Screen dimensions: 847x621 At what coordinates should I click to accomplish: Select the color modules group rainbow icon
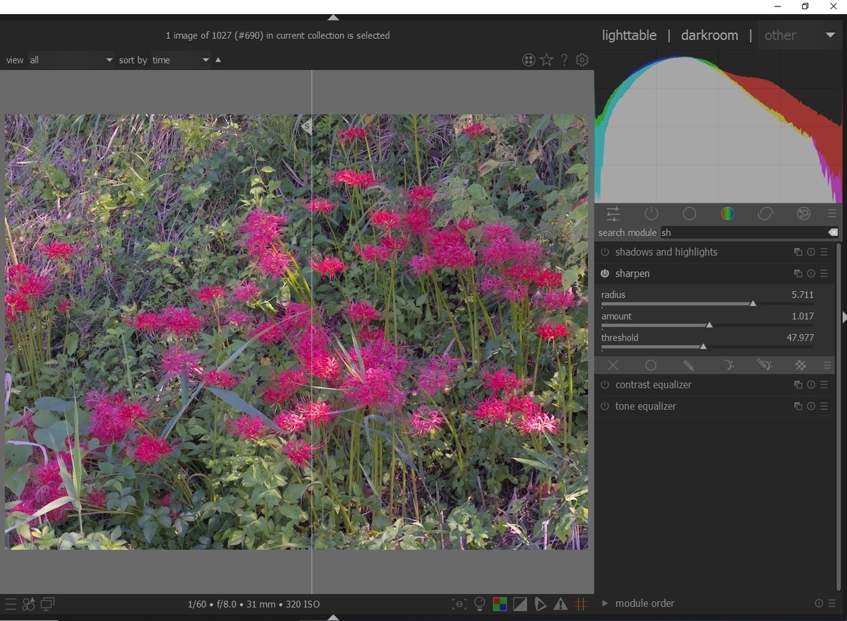727,213
